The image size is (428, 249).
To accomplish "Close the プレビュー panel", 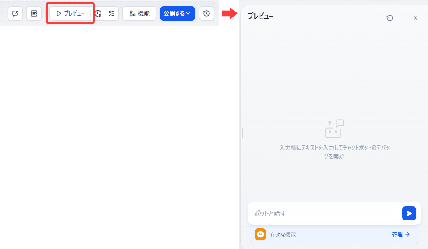I will pyautogui.click(x=415, y=18).
